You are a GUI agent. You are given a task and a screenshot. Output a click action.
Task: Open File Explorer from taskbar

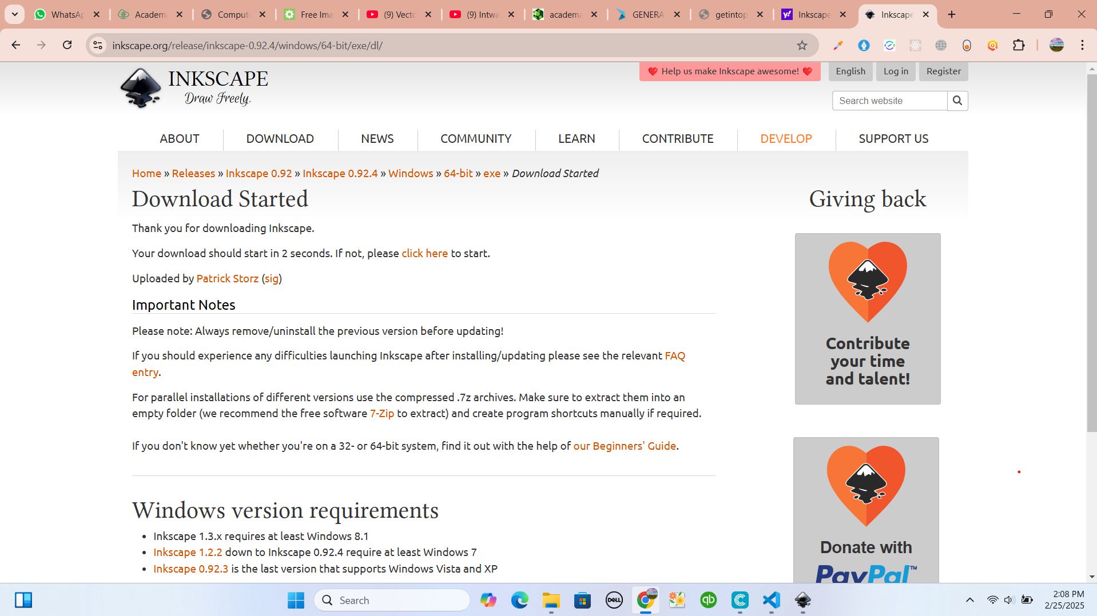(551, 600)
